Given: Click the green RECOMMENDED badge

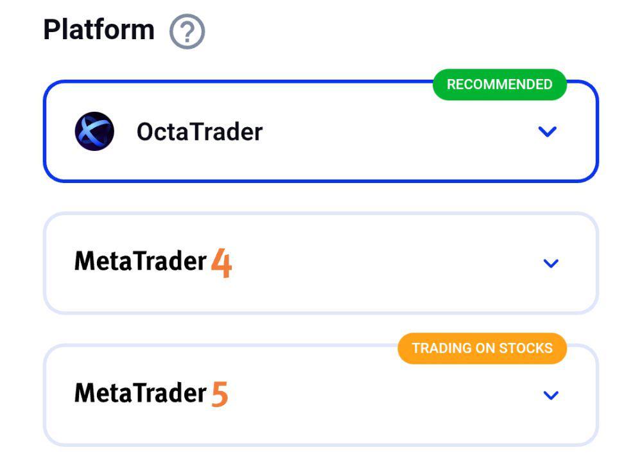Looking at the screenshot, I should [499, 84].
